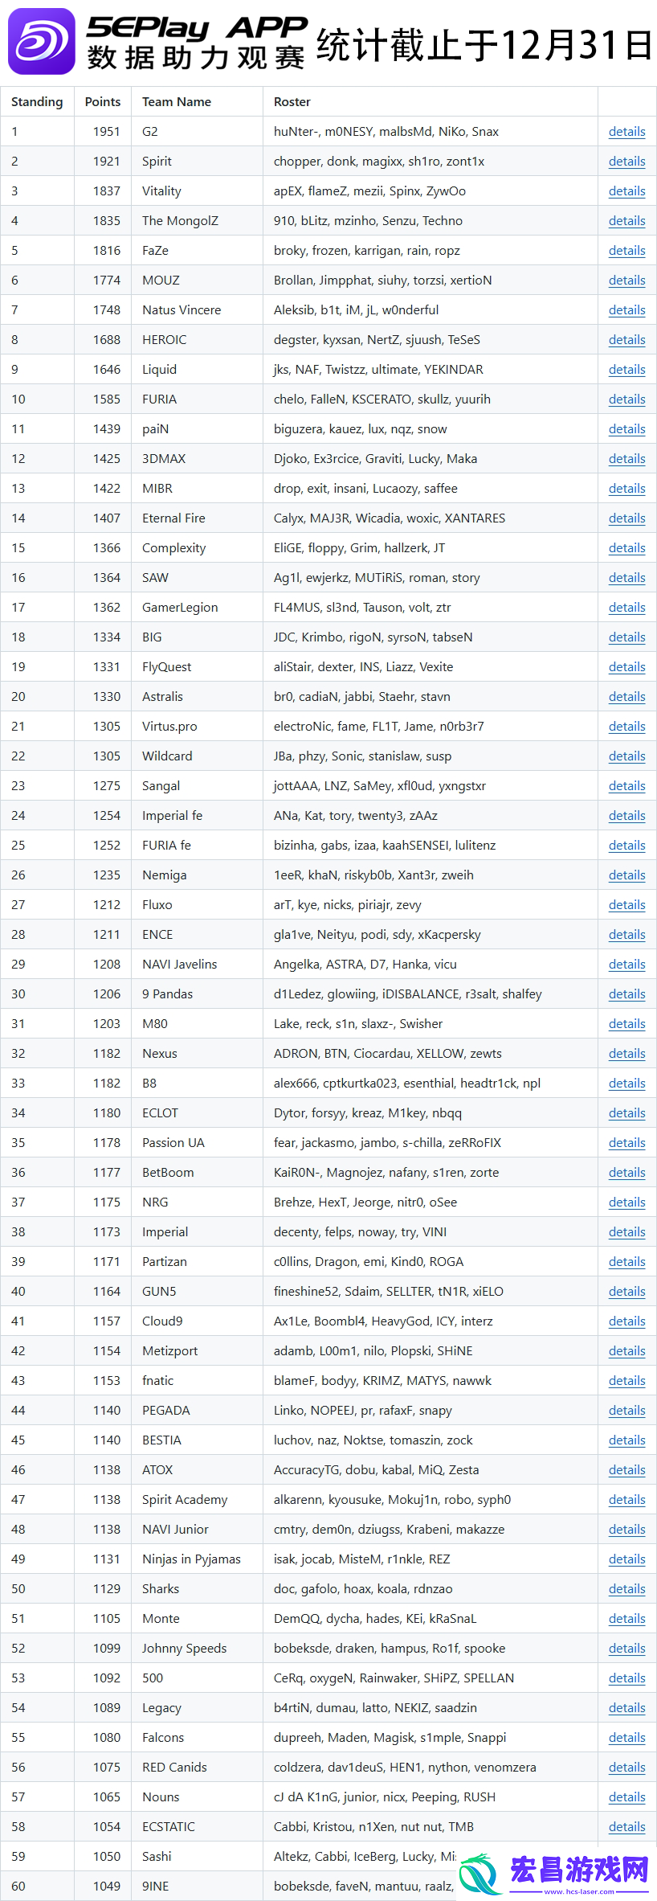View details for Falcons

[x=626, y=1738]
